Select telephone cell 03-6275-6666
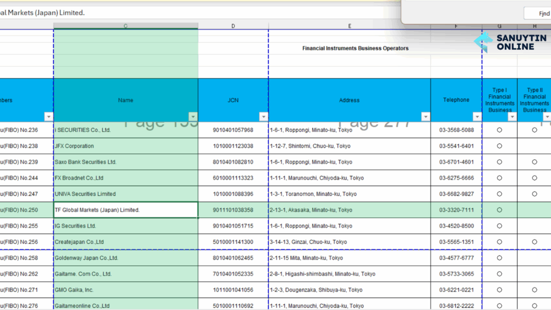 (456, 178)
